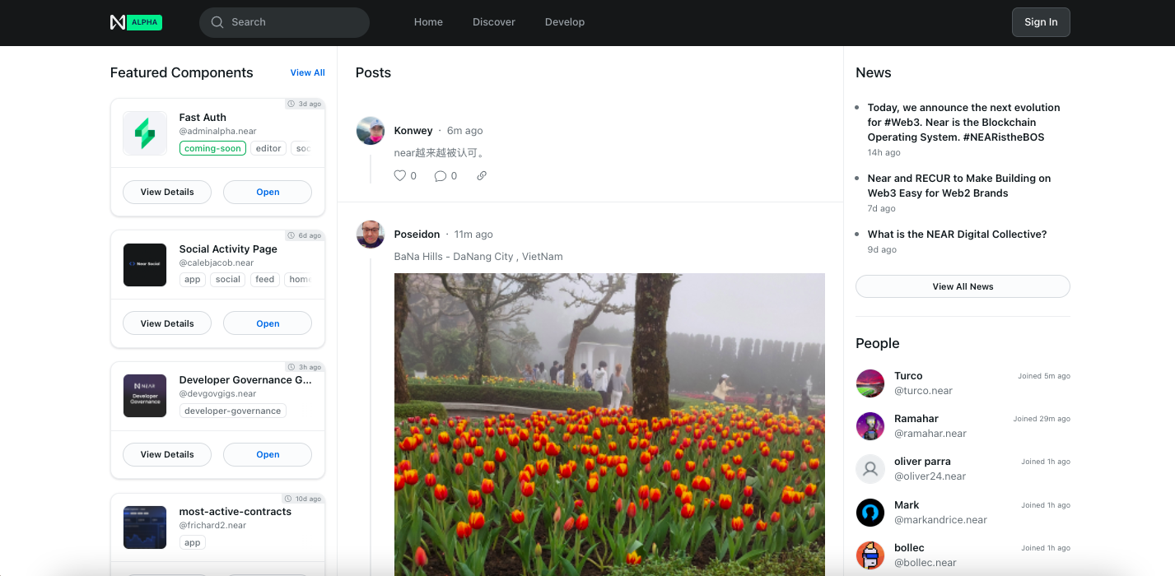Image resolution: width=1175 pixels, height=576 pixels.
Task: Like Konwey's post with heart icon
Action: click(x=400, y=175)
